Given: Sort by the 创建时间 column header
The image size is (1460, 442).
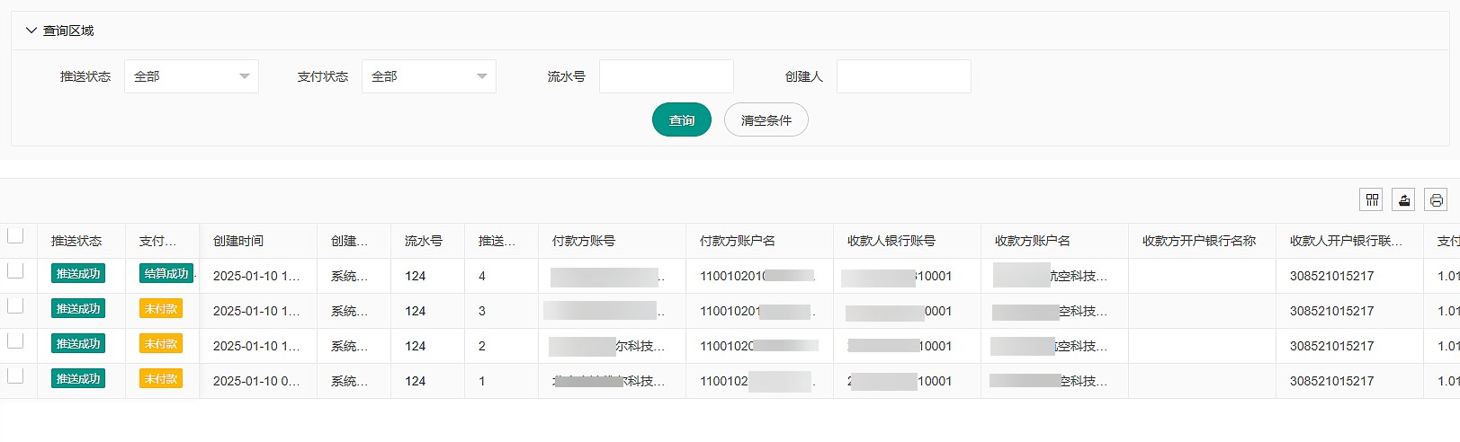Looking at the screenshot, I should pos(238,241).
